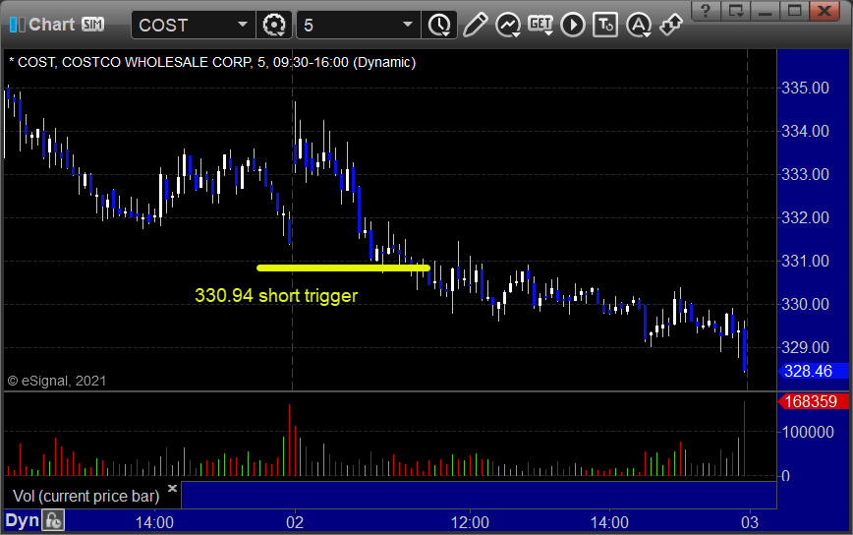
Task: Close the chart window
Action: pyautogui.click(x=825, y=11)
